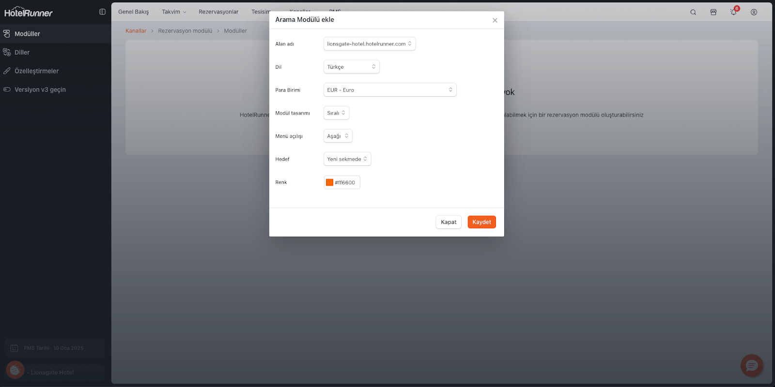This screenshot has width=775, height=387.
Task: Change Modül tasarımı from Sıralı
Action: tap(336, 113)
